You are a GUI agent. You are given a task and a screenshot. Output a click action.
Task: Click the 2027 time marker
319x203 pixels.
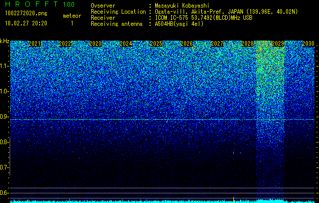(x=217, y=44)
